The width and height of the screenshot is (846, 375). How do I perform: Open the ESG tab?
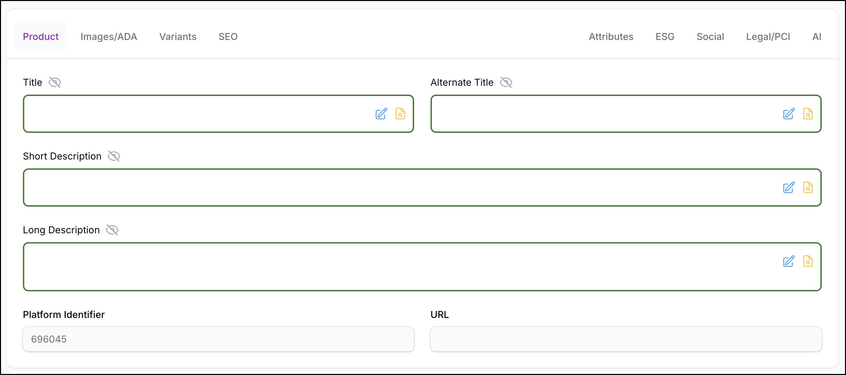click(665, 37)
